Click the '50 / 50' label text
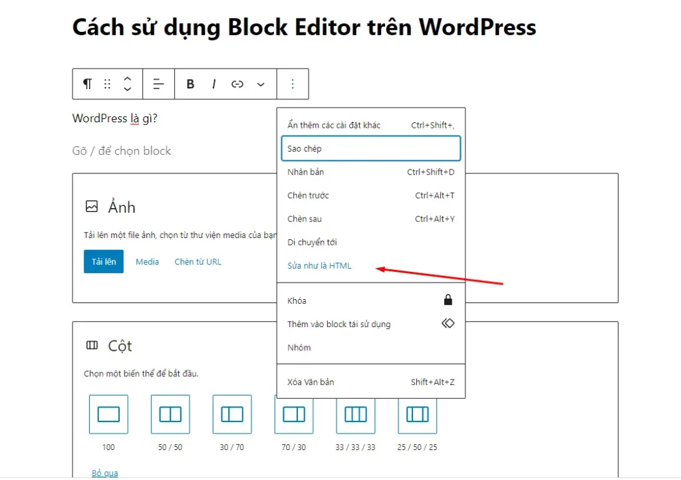681x480 pixels. click(x=170, y=447)
